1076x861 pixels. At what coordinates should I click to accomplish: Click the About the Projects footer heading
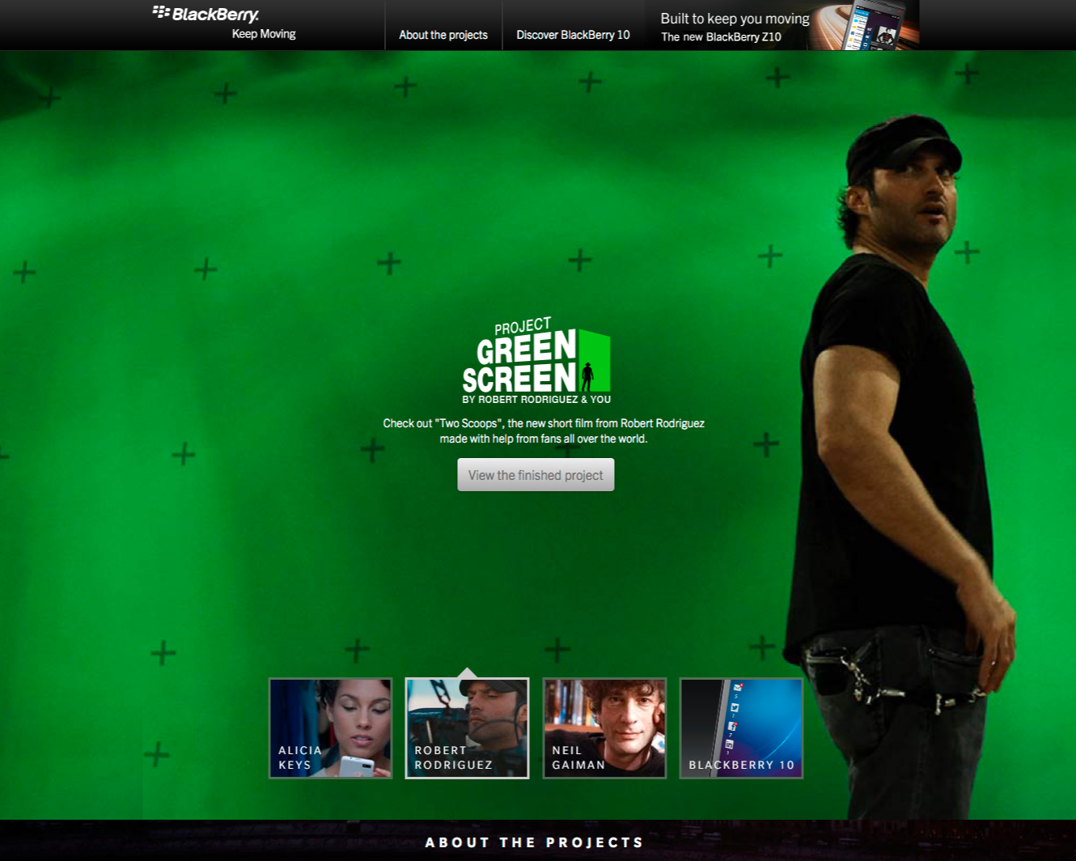tap(535, 842)
